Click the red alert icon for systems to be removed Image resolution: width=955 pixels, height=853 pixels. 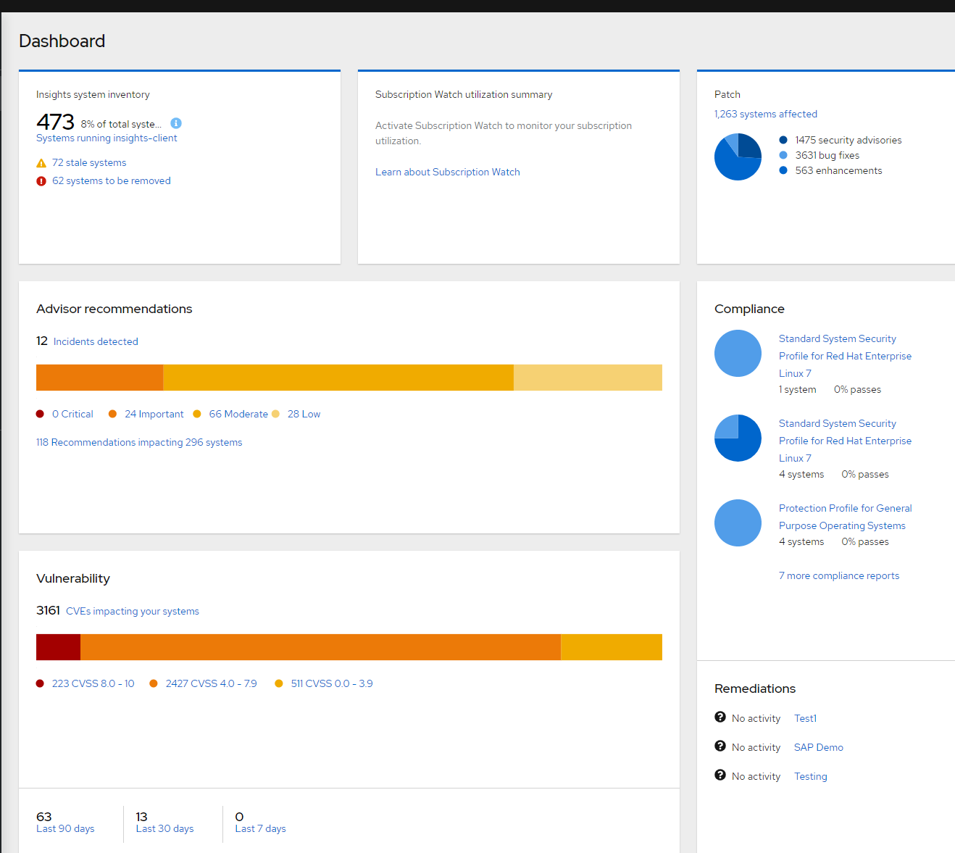[x=41, y=180]
